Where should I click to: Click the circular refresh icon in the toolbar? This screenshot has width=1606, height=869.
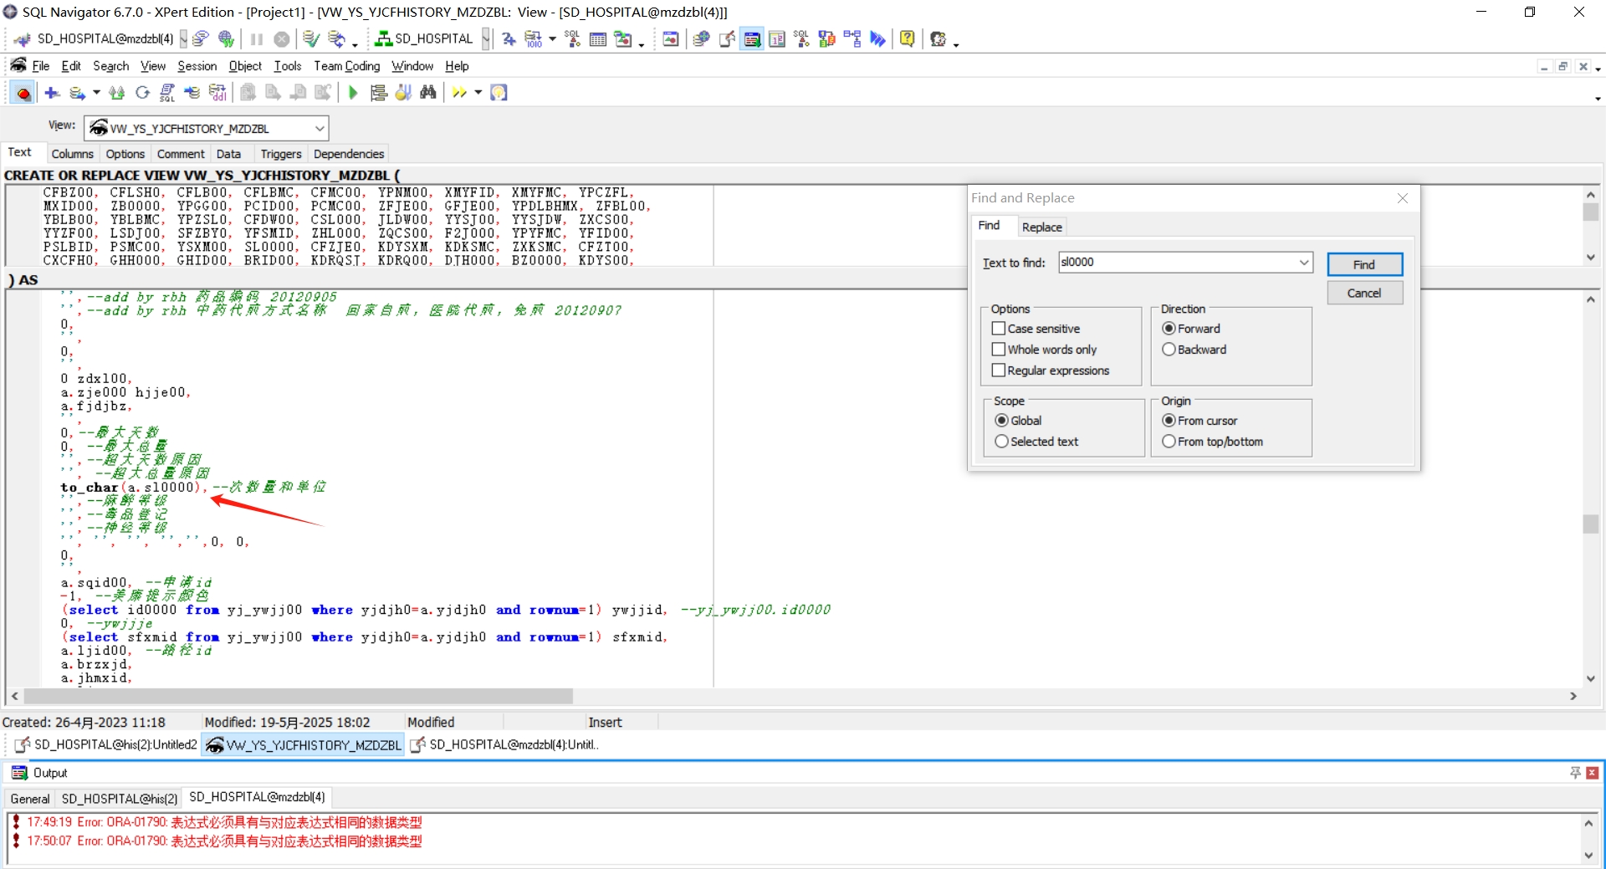[142, 93]
